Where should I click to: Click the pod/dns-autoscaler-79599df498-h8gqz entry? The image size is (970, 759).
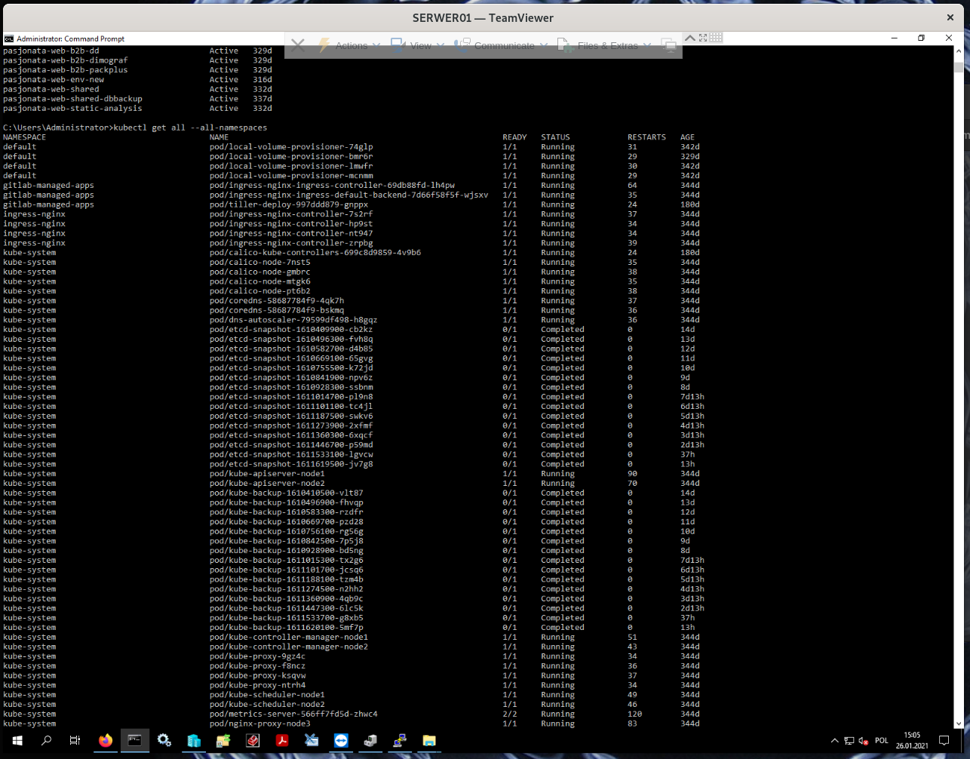[293, 320]
